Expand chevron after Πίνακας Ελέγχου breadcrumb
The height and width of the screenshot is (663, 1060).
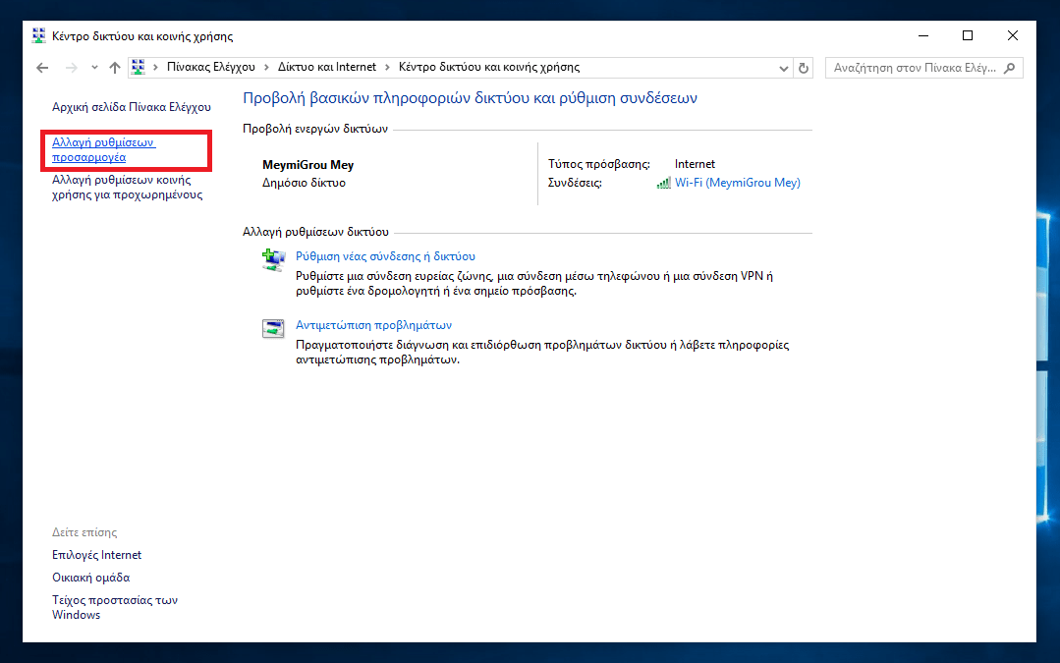264,68
